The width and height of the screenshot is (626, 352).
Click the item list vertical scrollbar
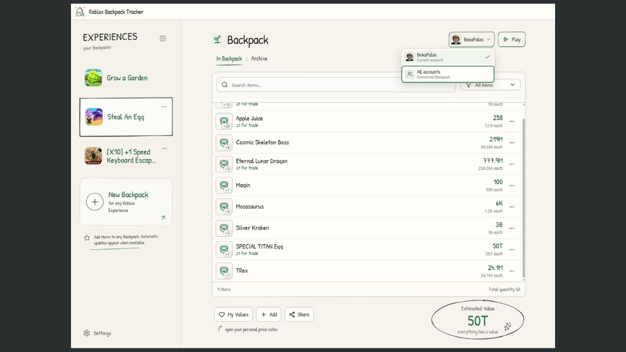click(523, 198)
